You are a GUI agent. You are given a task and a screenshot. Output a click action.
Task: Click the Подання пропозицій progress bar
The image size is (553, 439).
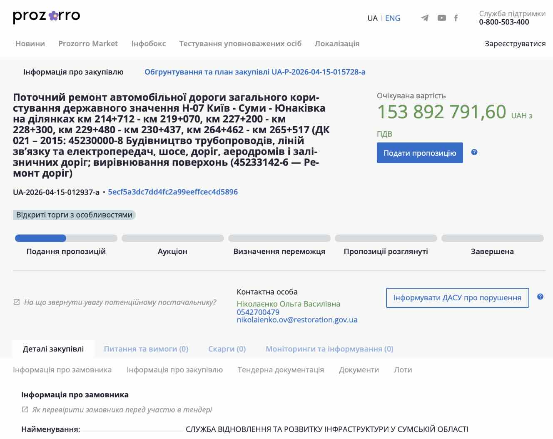click(x=66, y=239)
